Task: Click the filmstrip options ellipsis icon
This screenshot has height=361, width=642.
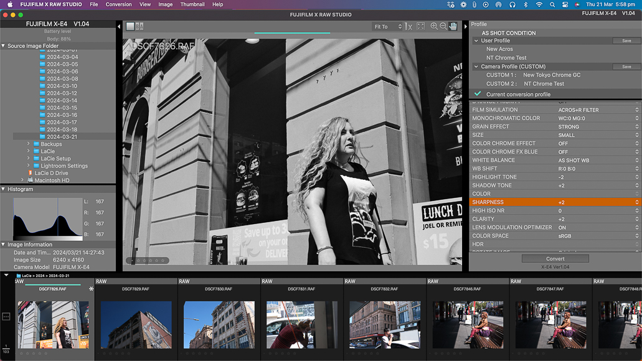Action: (x=6, y=316)
